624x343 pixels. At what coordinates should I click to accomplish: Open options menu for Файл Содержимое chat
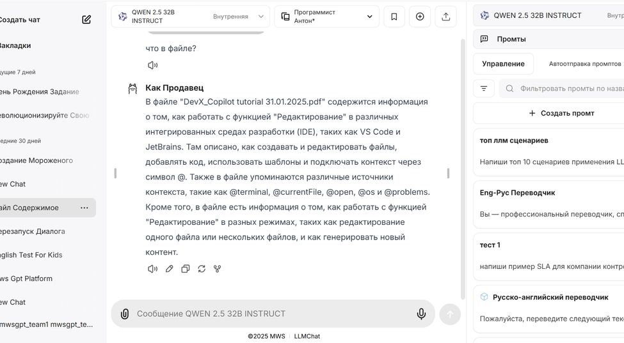[84, 208]
